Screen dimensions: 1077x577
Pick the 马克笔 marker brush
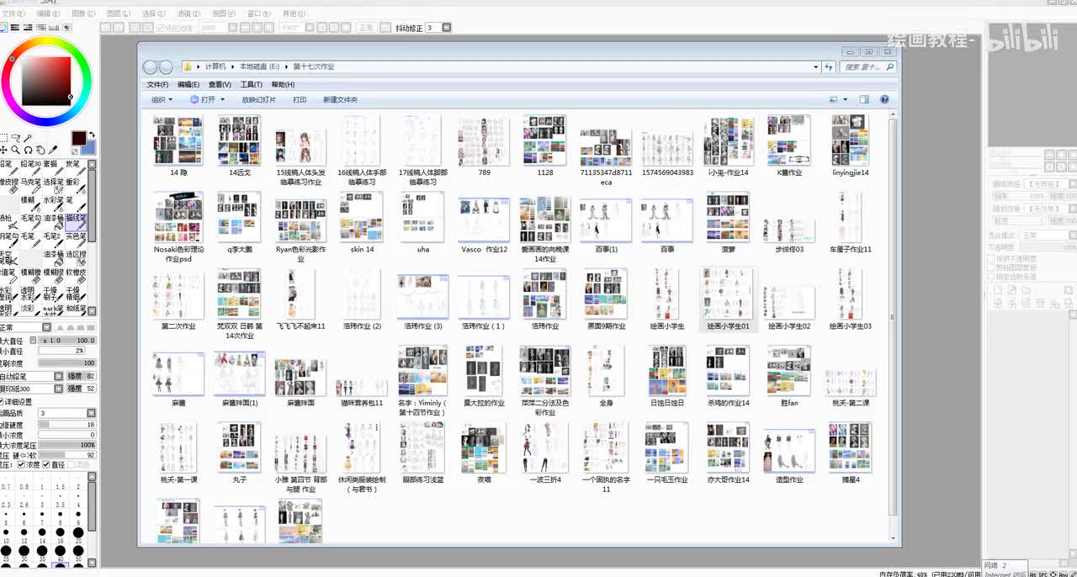point(30,185)
